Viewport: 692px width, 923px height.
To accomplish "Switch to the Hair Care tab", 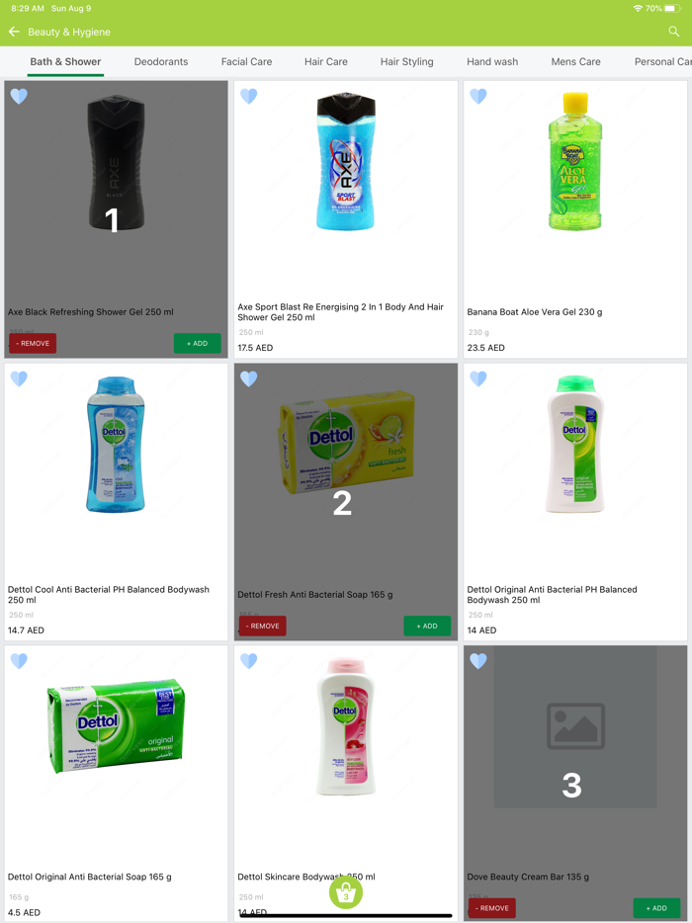I will pyautogui.click(x=325, y=62).
